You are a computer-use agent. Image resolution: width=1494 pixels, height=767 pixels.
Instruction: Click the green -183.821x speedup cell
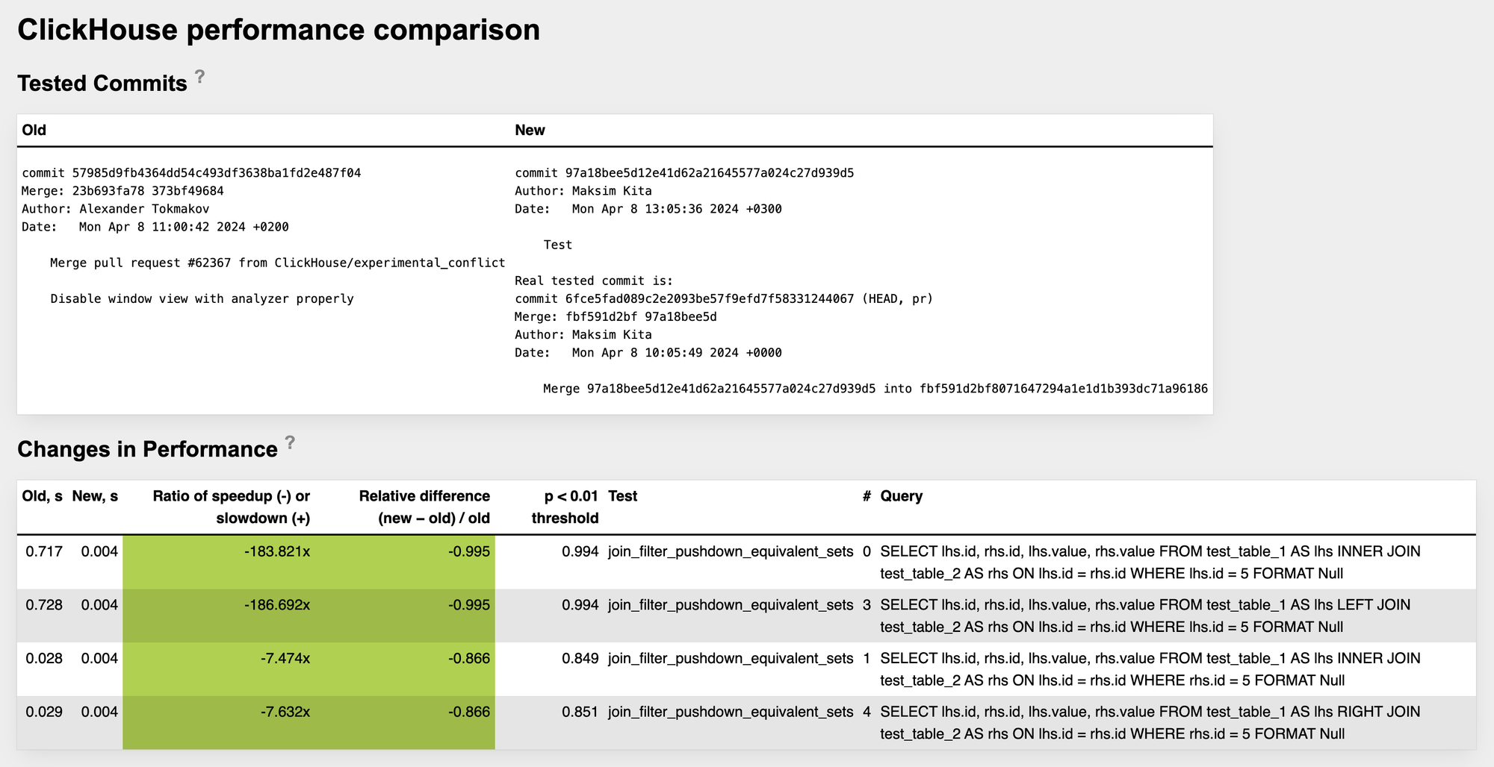(x=276, y=552)
